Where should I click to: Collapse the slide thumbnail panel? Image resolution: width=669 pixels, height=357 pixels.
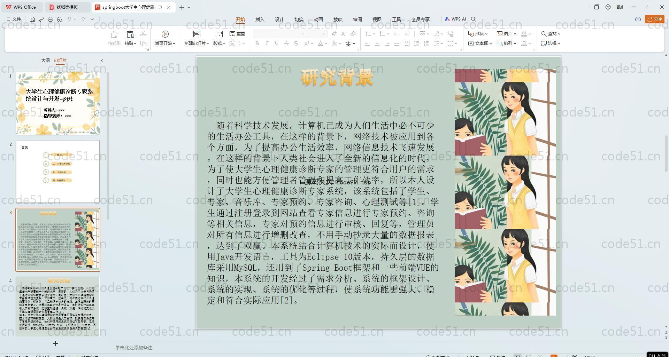102,61
